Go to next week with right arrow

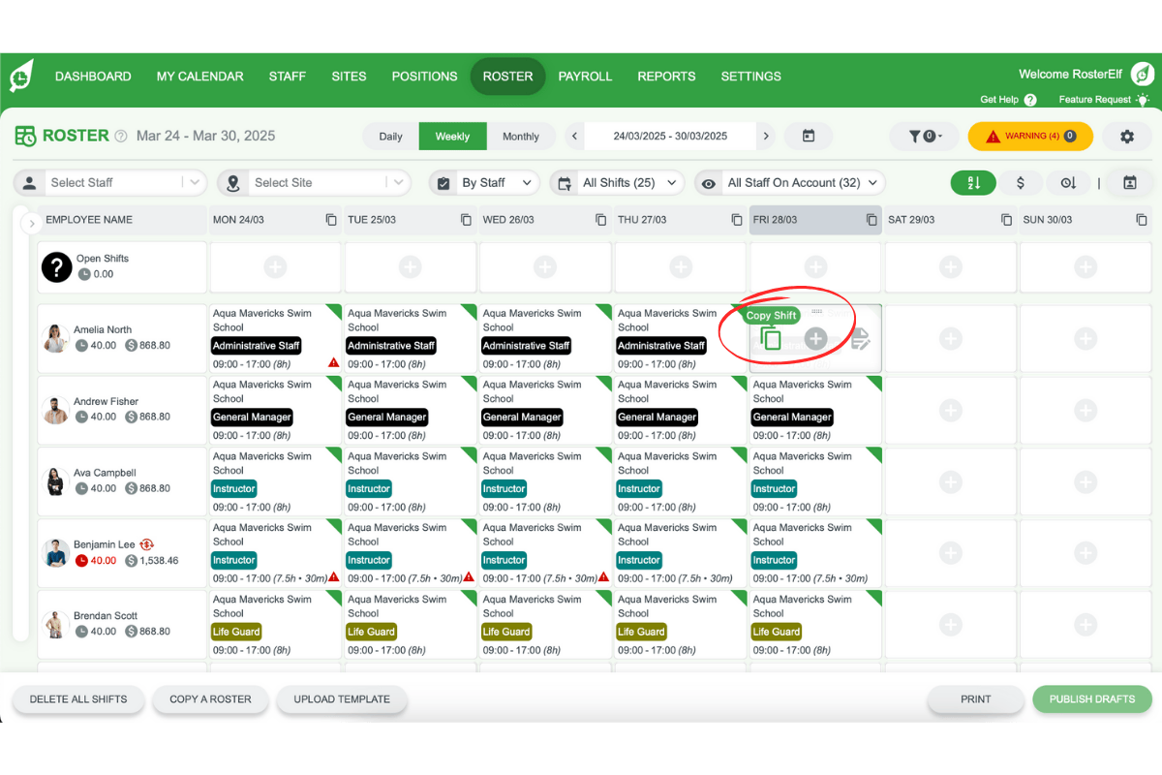(x=766, y=137)
